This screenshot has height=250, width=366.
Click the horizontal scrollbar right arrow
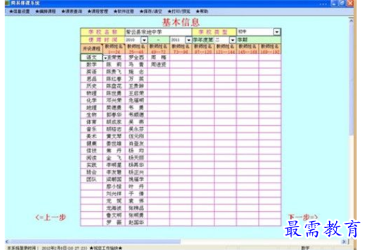tap(344, 242)
